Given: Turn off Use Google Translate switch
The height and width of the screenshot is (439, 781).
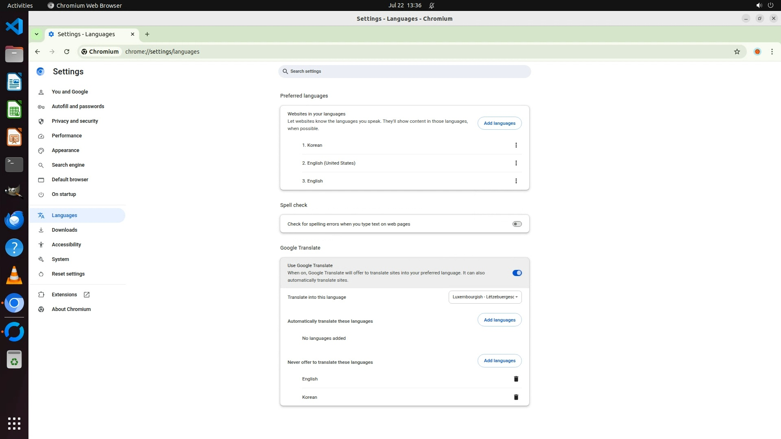Looking at the screenshot, I should 517,273.
